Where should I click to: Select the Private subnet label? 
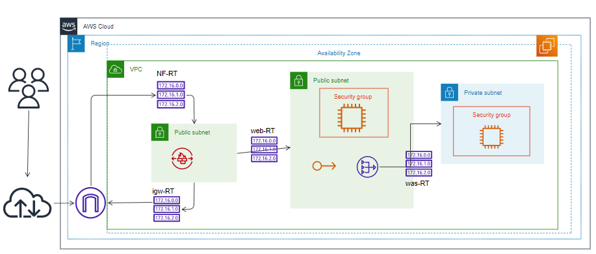(483, 93)
